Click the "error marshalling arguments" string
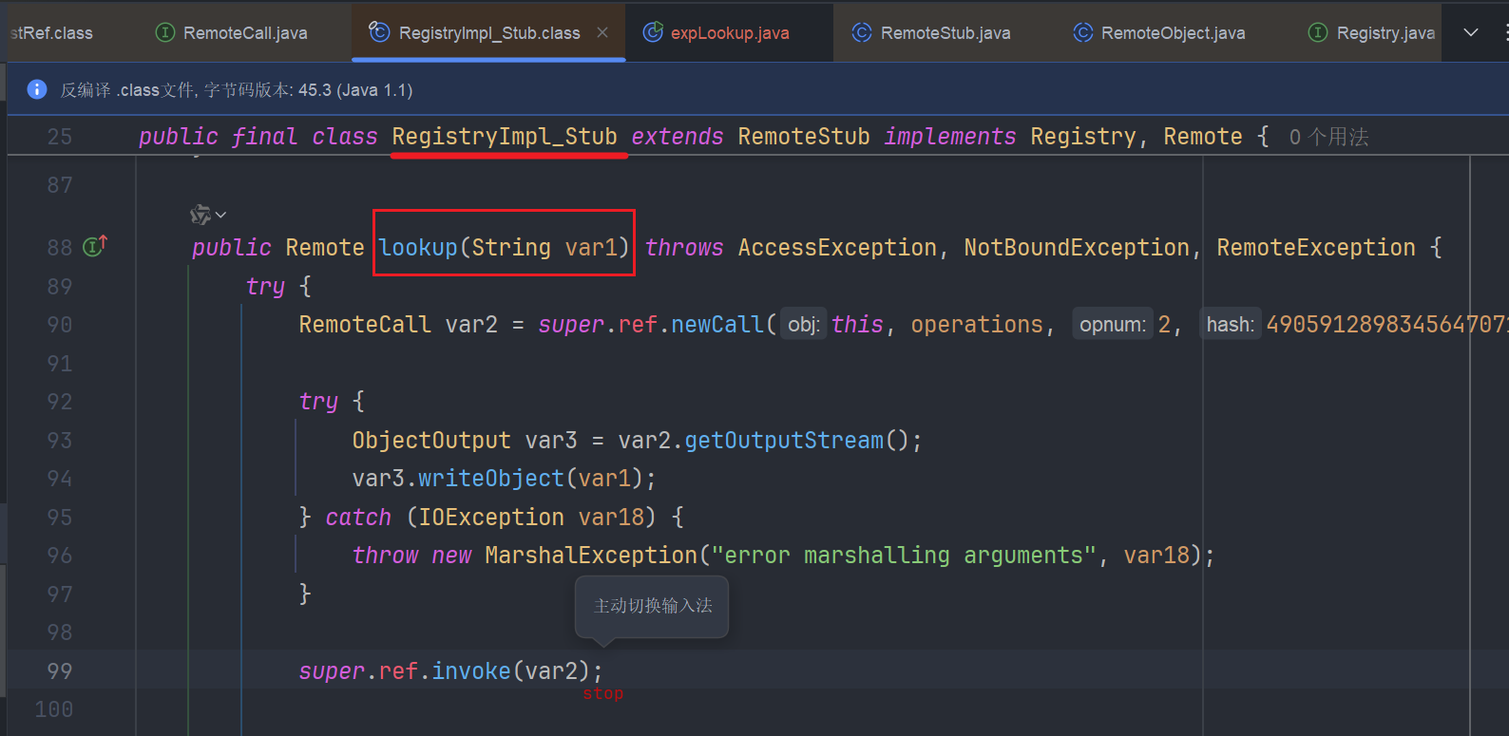Screen dimensions: 1509x736 click(904, 556)
